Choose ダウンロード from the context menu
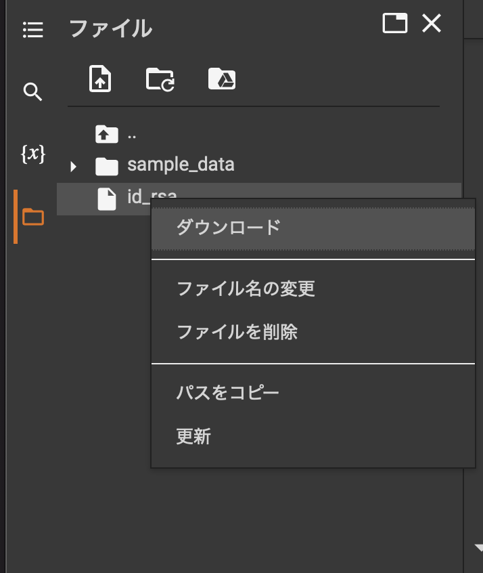 228,227
